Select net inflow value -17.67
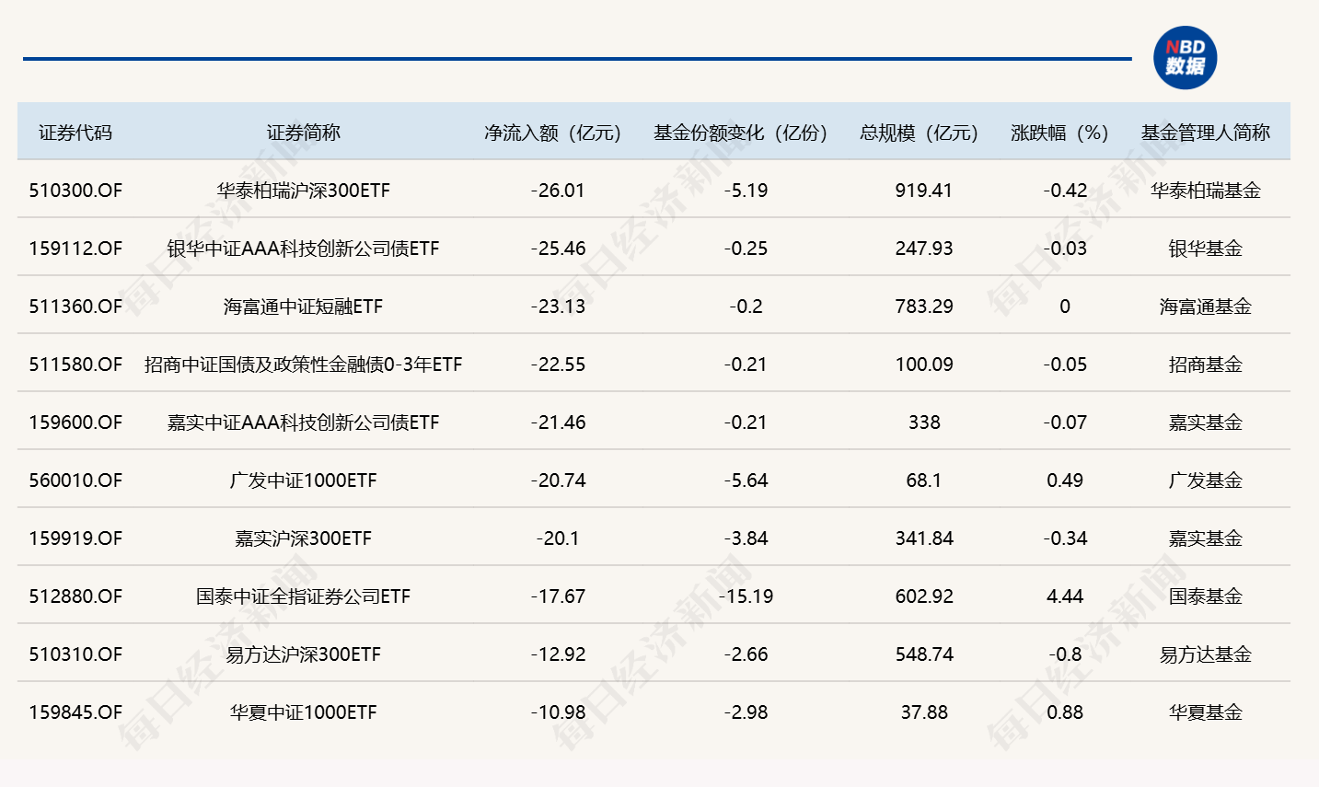The width and height of the screenshot is (1319, 787). point(558,596)
